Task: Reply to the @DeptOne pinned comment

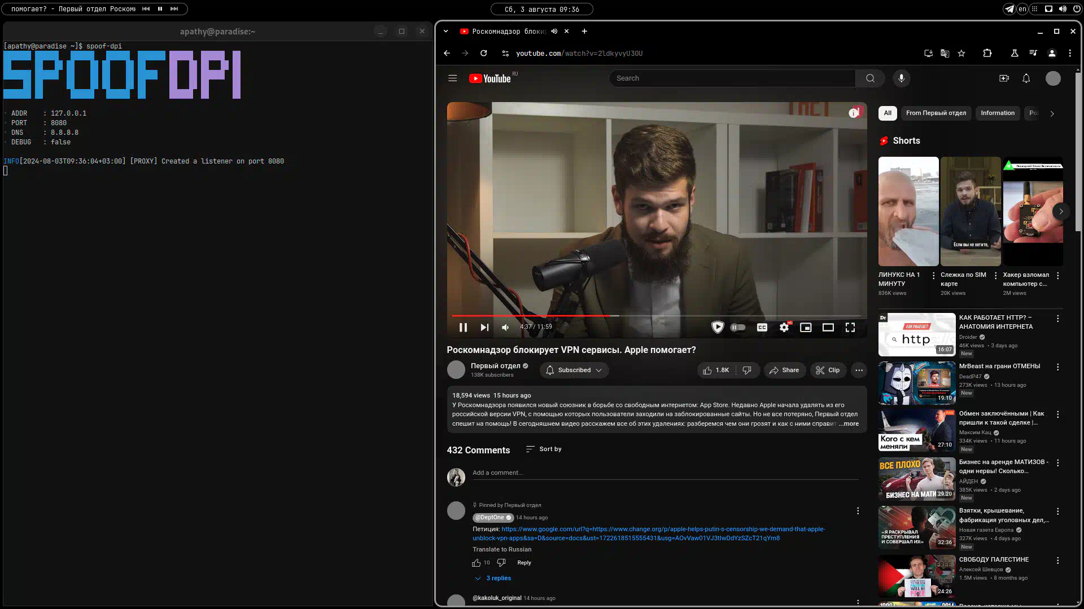Action: (x=524, y=563)
